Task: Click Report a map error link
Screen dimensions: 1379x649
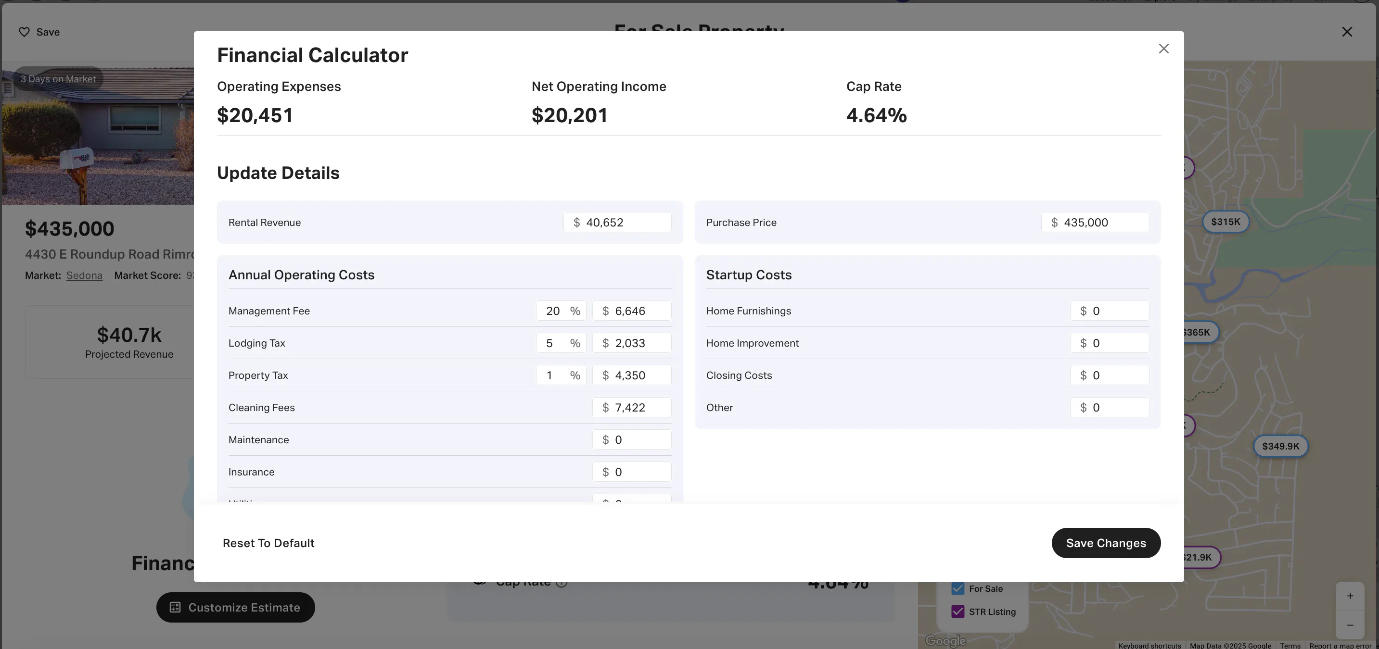Action: click(x=1341, y=645)
